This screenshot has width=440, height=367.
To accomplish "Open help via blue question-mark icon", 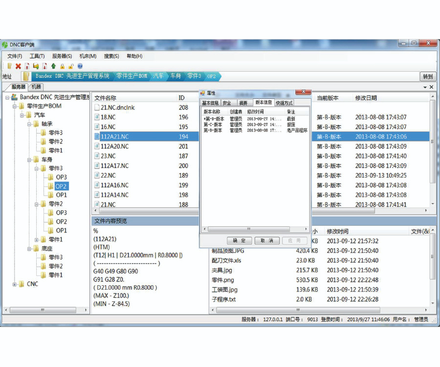I will (x=80, y=66).
